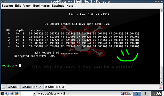This screenshot has width=164, height=96.
Task: Open the Bookmarks menu
Action: [42, 6]
